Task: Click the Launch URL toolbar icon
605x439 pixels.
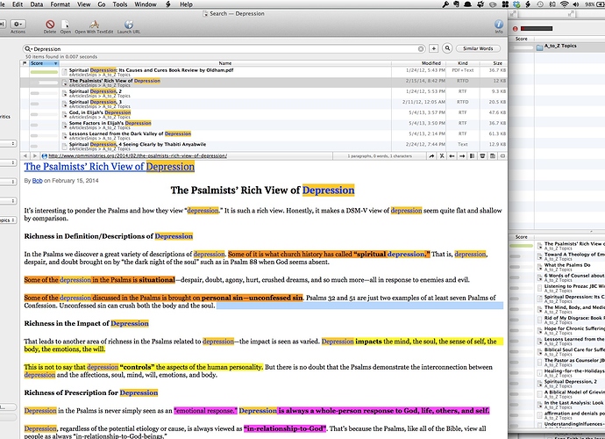Action: tap(129, 24)
